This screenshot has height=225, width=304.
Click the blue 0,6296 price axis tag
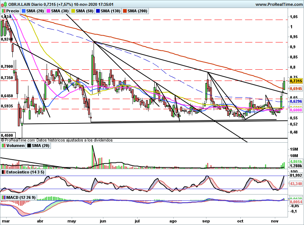pos(296,101)
